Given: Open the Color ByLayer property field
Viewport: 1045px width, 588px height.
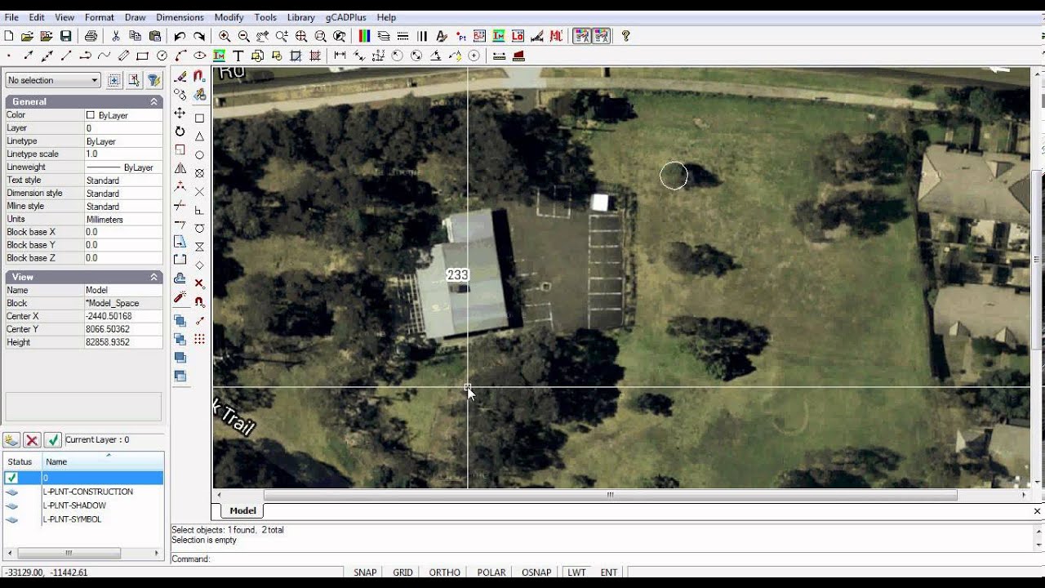Looking at the screenshot, I should click(x=122, y=115).
